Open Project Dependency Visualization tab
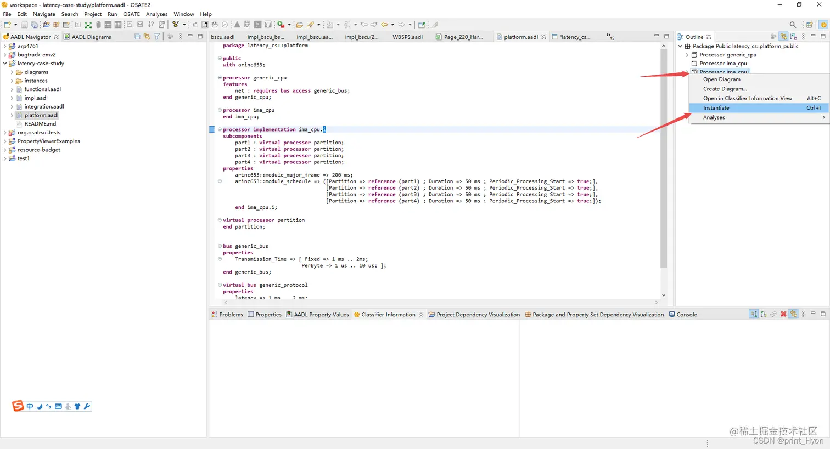This screenshot has width=830, height=449. [474, 315]
